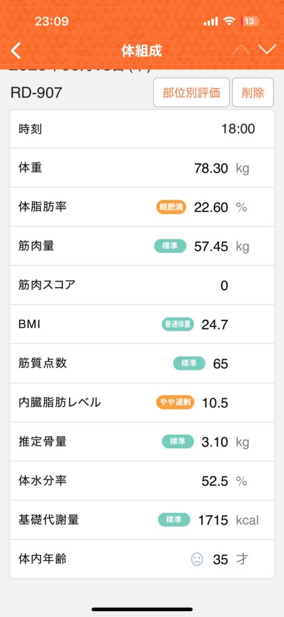Select the 推定骨量 row
This screenshot has height=617, width=284.
tap(142, 442)
